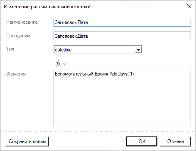Screen dimensions: 196x151
Task: Open the fx function insert icon
Action: 58,64
